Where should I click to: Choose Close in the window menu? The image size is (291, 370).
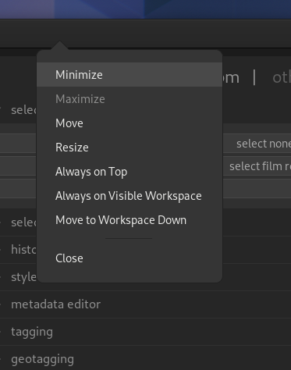point(130,258)
